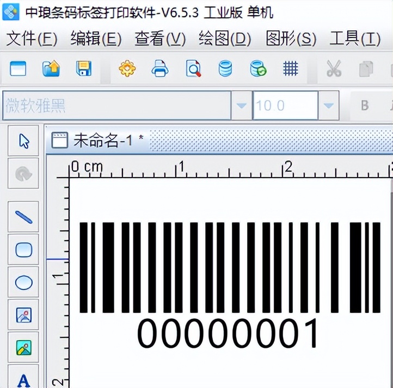Select the green picture tool
The width and height of the screenshot is (393, 388).
tap(23, 347)
